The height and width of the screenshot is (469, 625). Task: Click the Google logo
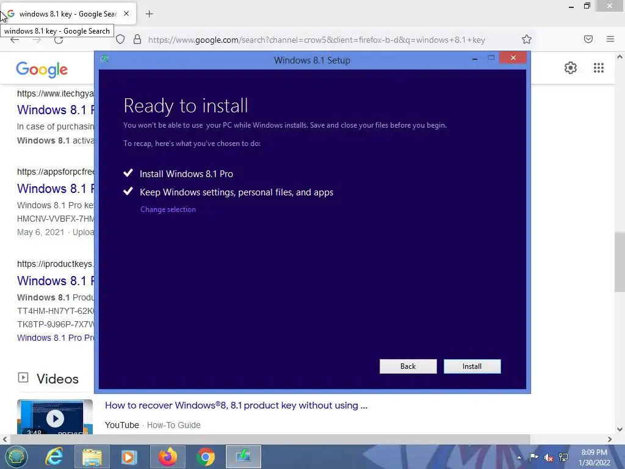point(42,70)
